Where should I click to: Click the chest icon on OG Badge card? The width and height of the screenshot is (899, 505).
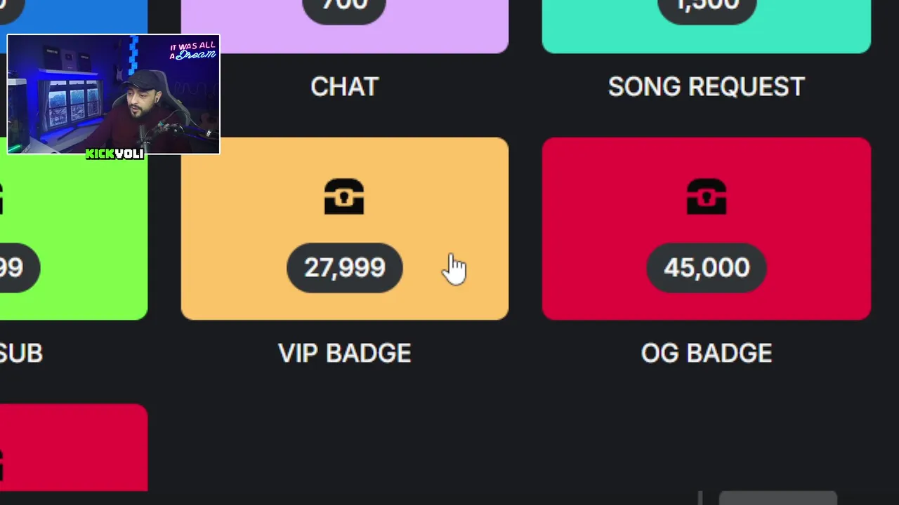click(x=706, y=196)
